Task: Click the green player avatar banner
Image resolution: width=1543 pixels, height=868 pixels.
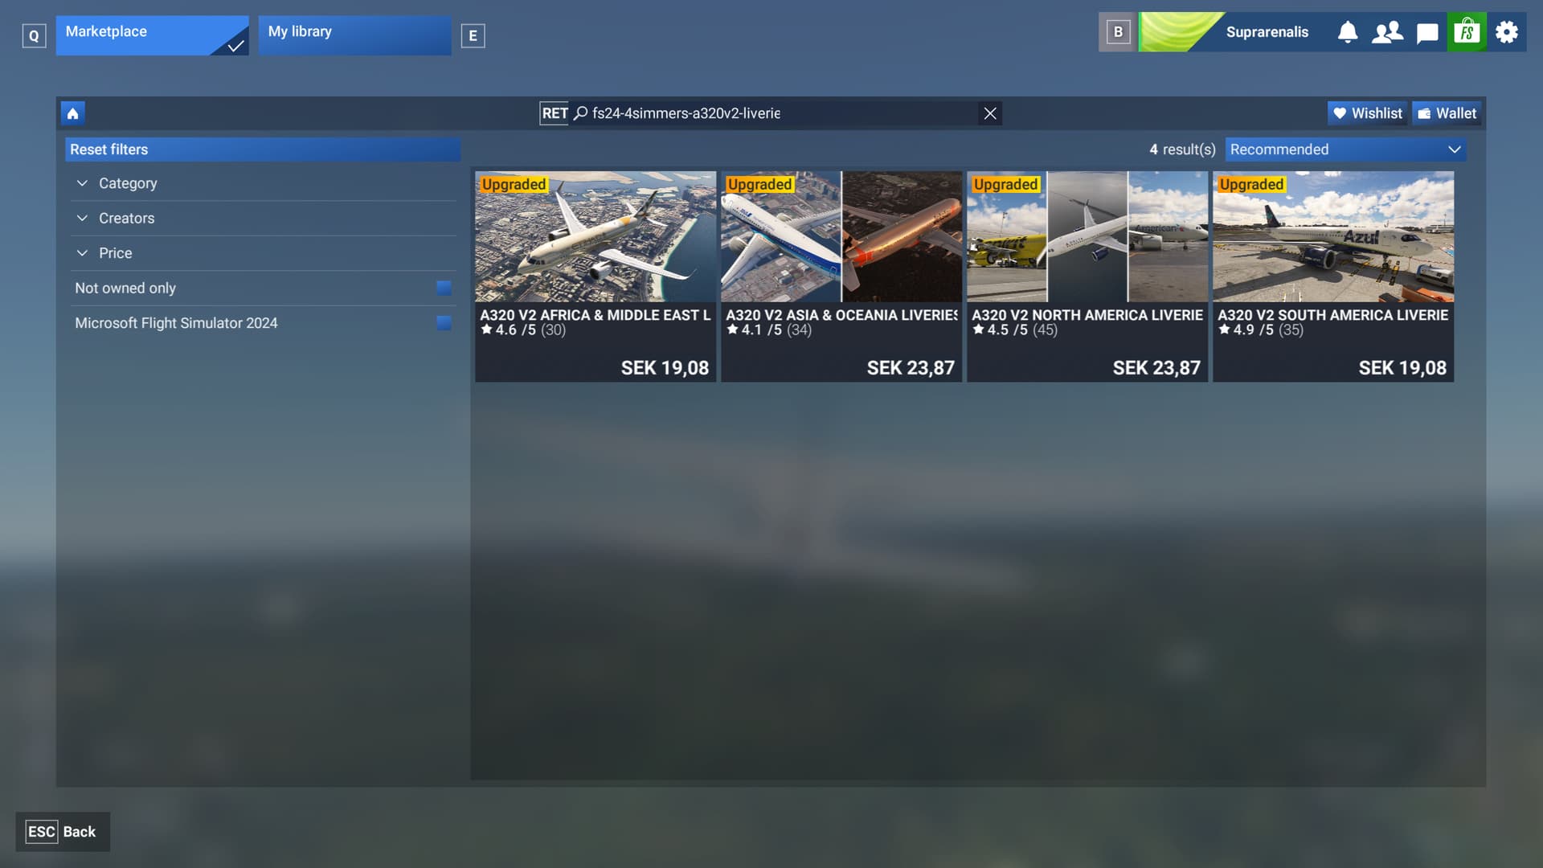Action: click(1181, 32)
